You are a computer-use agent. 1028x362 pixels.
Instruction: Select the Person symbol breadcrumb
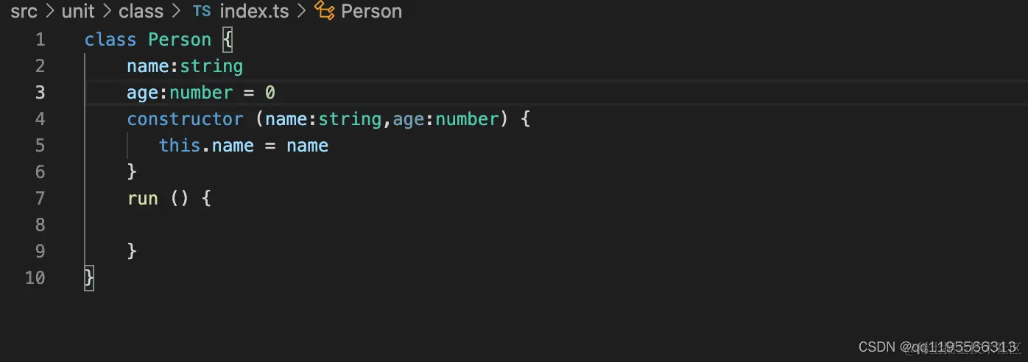pyautogui.click(x=371, y=12)
